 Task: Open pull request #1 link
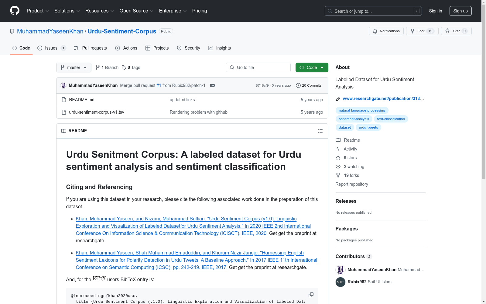point(159,85)
